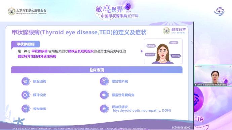Image resolution: width=232 pixels, height=130 pixels.
Task: Click the dysthyroid optic neuropathy DON text
Action: coord(142,111)
